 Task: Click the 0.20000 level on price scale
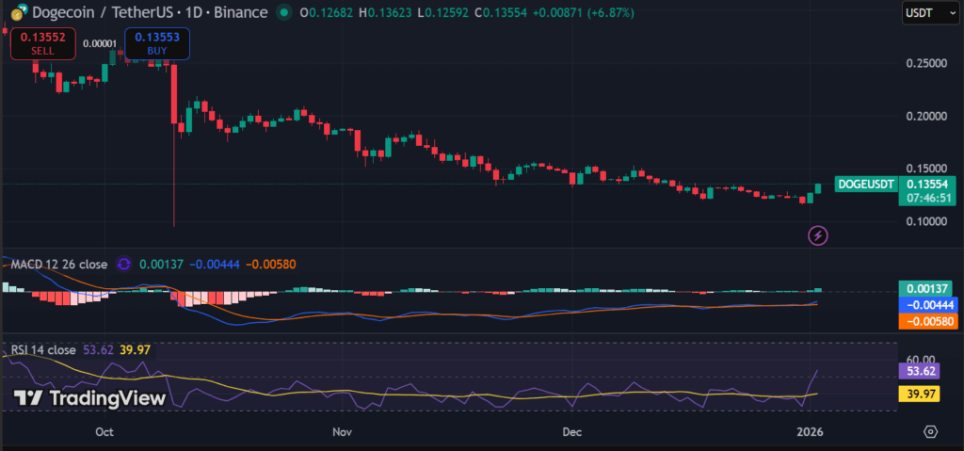point(925,116)
